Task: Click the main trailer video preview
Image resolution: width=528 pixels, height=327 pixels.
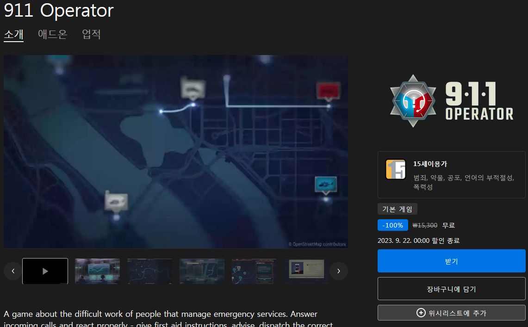Action: [x=176, y=152]
